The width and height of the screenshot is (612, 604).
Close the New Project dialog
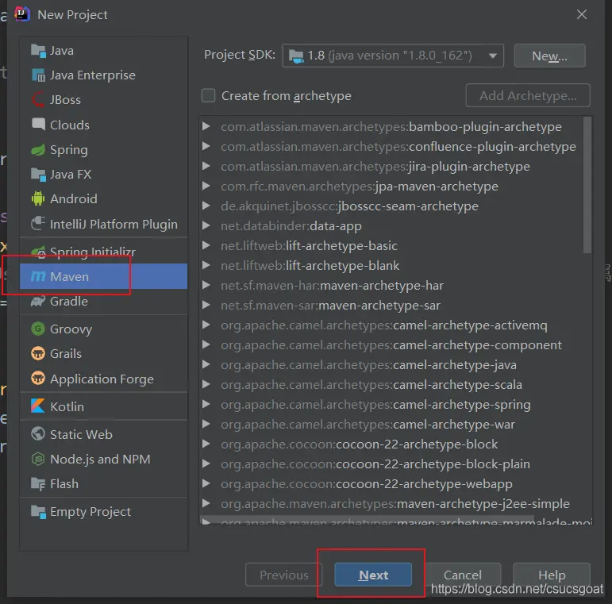[x=582, y=14]
